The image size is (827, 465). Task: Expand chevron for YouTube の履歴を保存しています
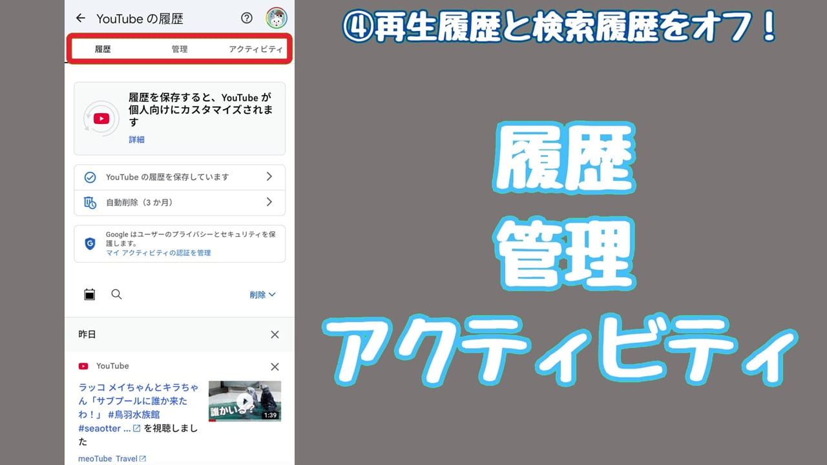[x=269, y=176]
